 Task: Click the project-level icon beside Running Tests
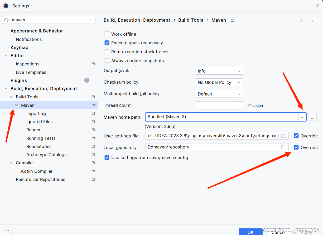pyautogui.click(x=93, y=138)
